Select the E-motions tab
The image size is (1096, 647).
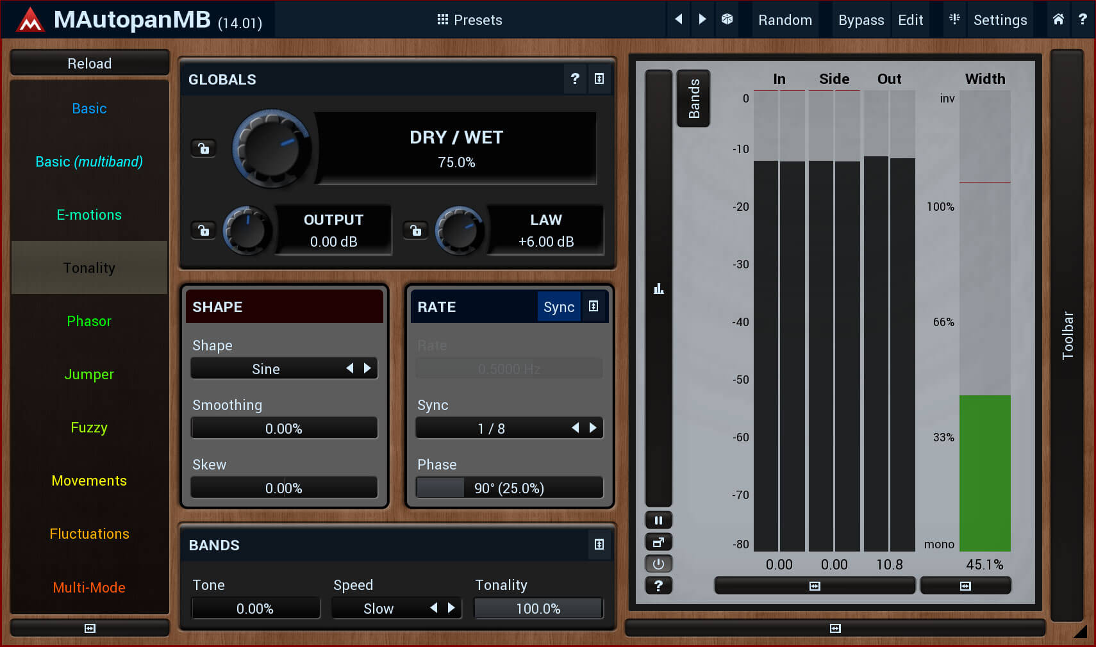point(89,215)
